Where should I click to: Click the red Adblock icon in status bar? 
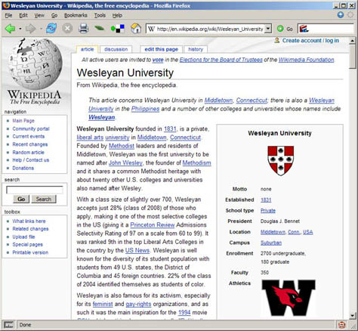[341, 325]
